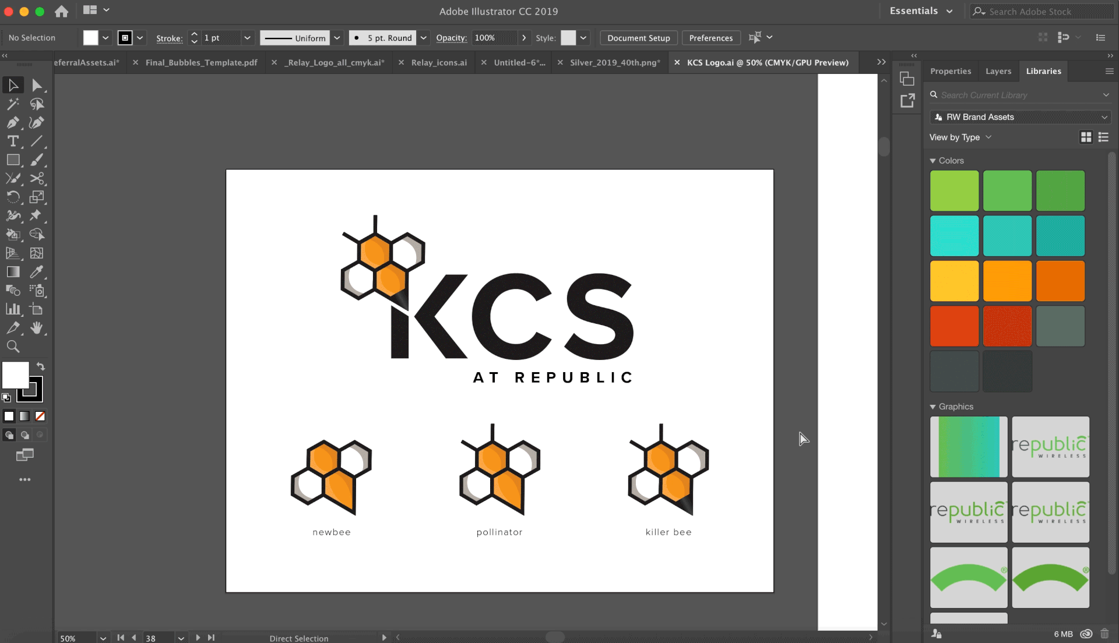Image resolution: width=1119 pixels, height=643 pixels.
Task: Collapse the Graphics section
Action: click(x=932, y=407)
